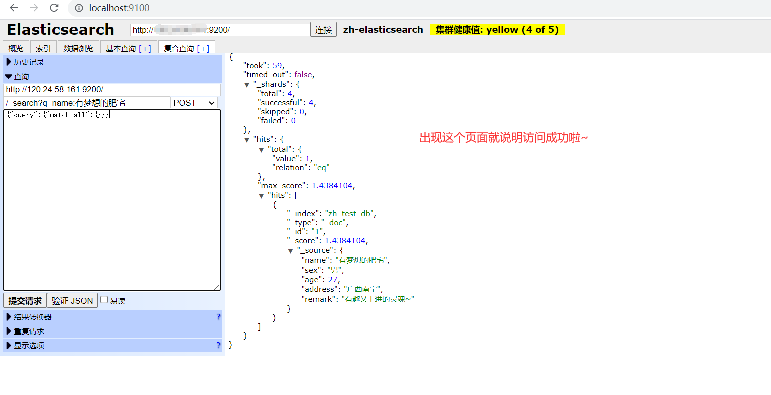Go forward with the browser forward arrow
Screen dimensions: 771x395
34,8
